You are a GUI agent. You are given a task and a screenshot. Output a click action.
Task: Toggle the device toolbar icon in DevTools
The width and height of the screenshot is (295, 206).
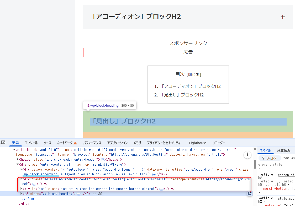[x=3, y=143]
